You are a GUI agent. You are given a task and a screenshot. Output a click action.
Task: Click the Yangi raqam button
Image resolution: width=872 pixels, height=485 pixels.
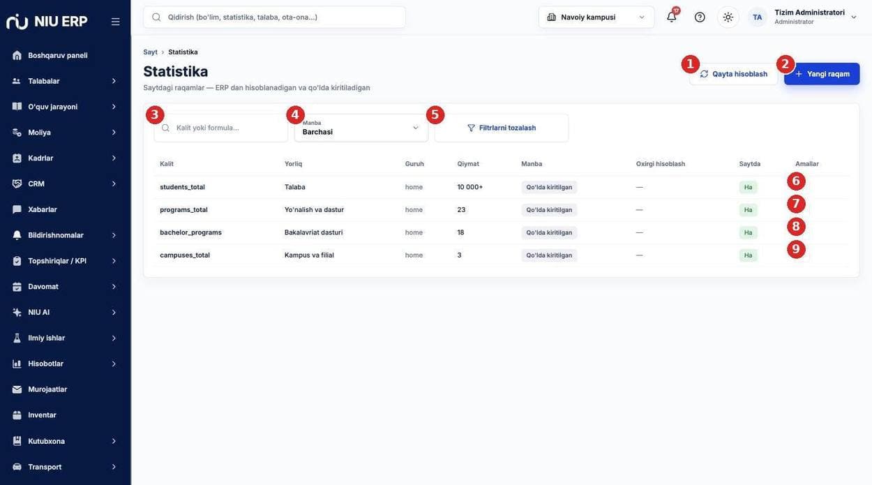(822, 74)
